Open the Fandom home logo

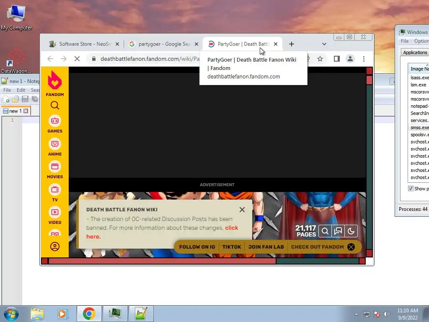pos(55,83)
